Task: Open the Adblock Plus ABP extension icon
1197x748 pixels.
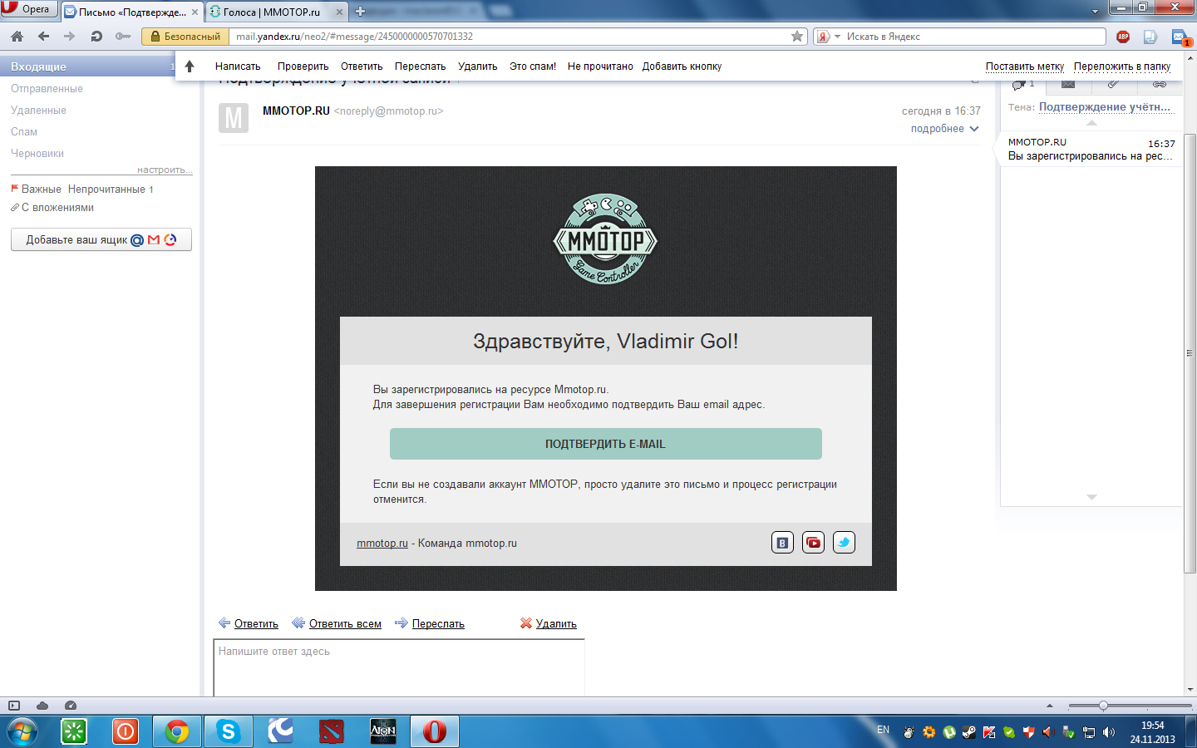Action: click(x=1123, y=37)
